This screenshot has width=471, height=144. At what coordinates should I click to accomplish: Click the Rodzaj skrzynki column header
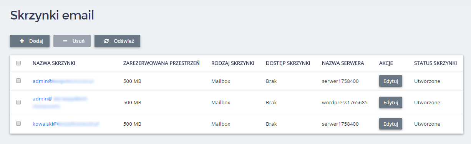click(233, 63)
